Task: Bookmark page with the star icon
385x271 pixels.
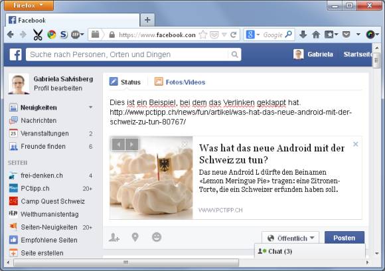Action: tap(203, 35)
